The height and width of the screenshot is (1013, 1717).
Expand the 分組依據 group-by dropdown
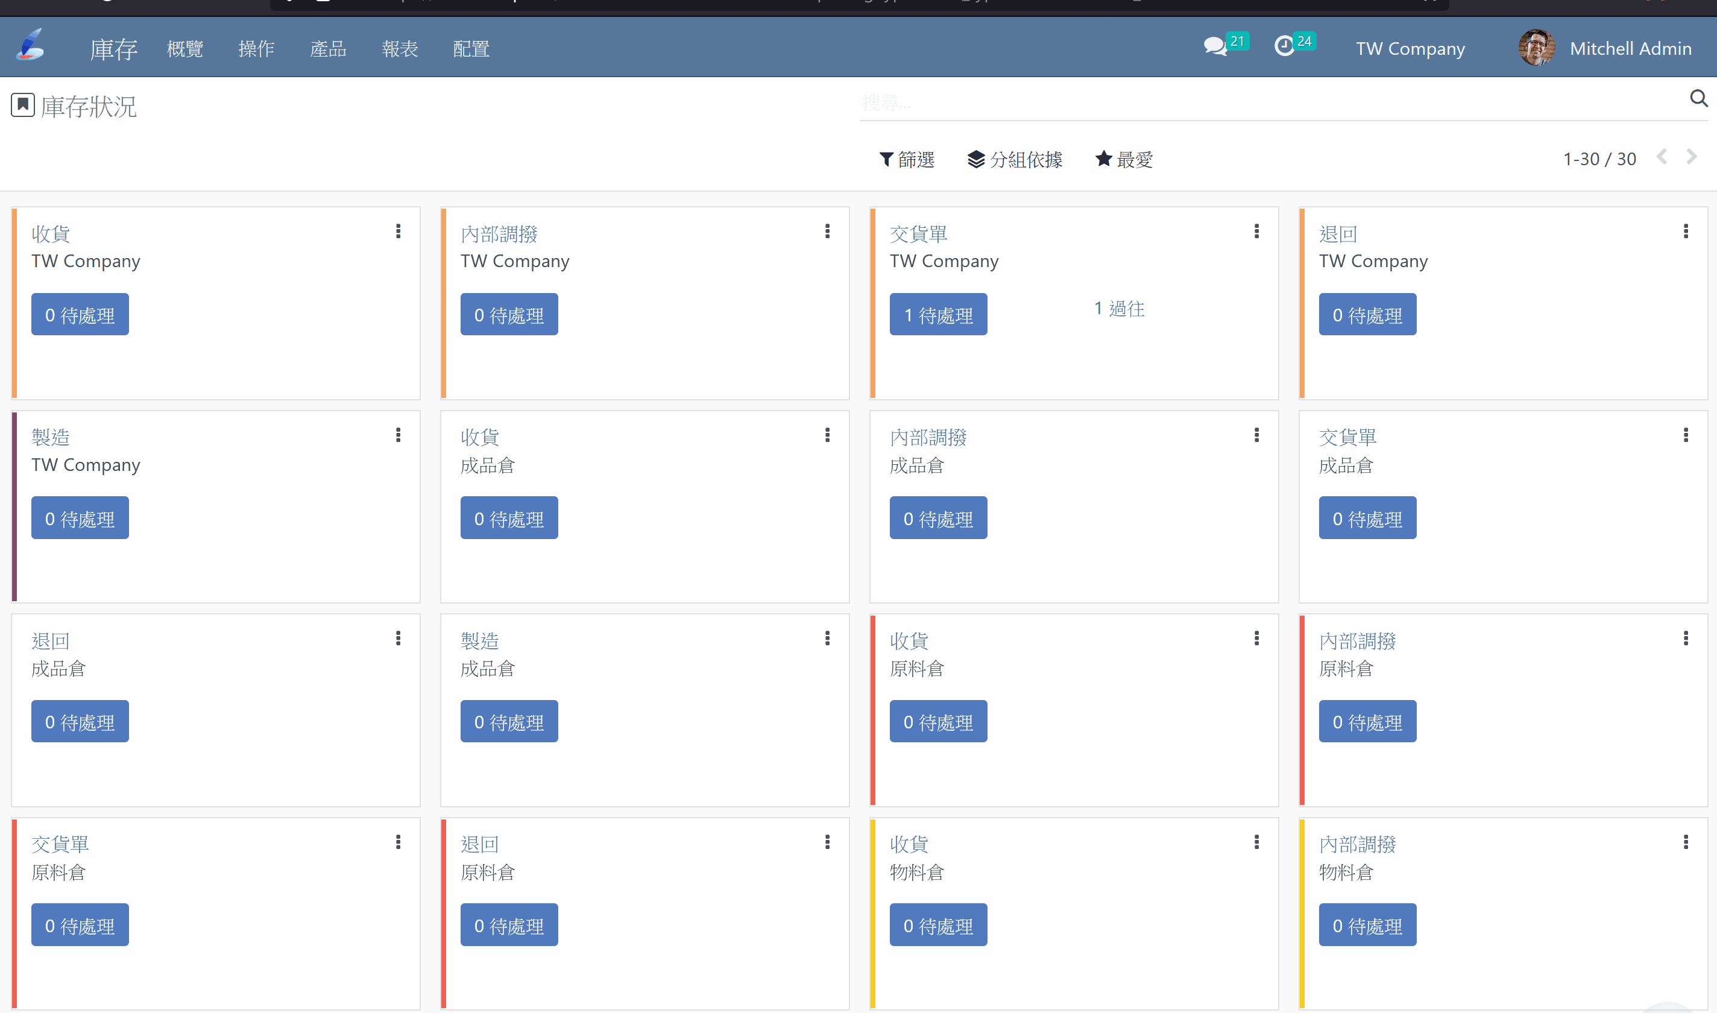point(1015,160)
